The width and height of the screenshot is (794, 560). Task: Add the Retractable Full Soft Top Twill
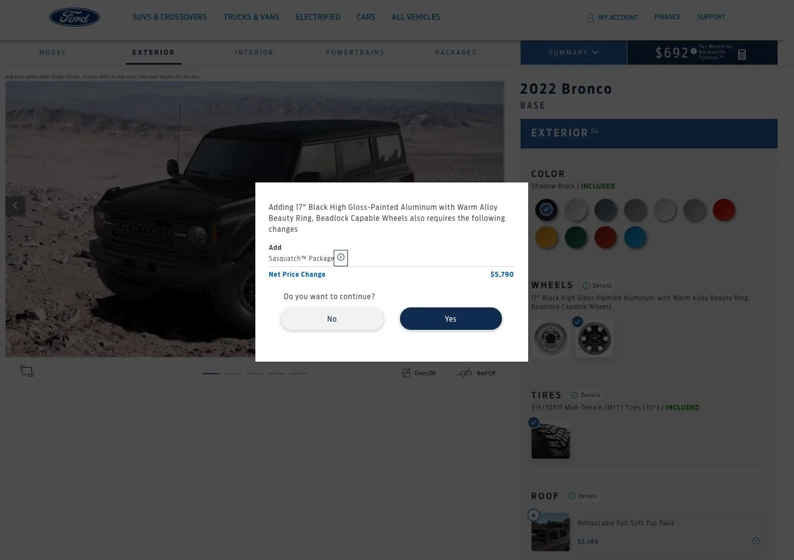click(533, 515)
